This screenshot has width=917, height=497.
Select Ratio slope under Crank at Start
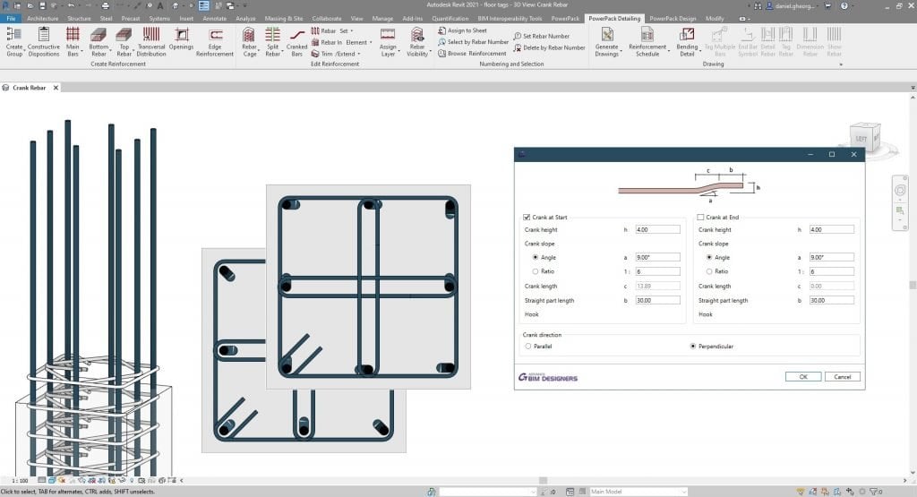pyautogui.click(x=536, y=271)
